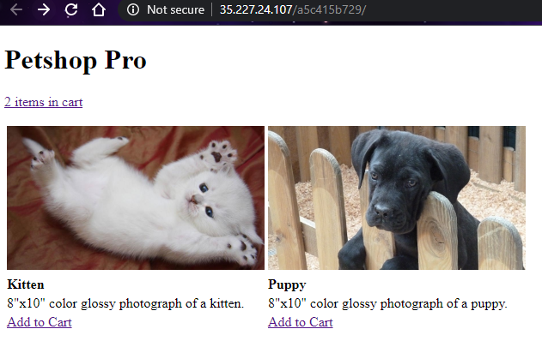
Task: Select the 35.227.24.107 host in address bar
Action: pos(256,9)
